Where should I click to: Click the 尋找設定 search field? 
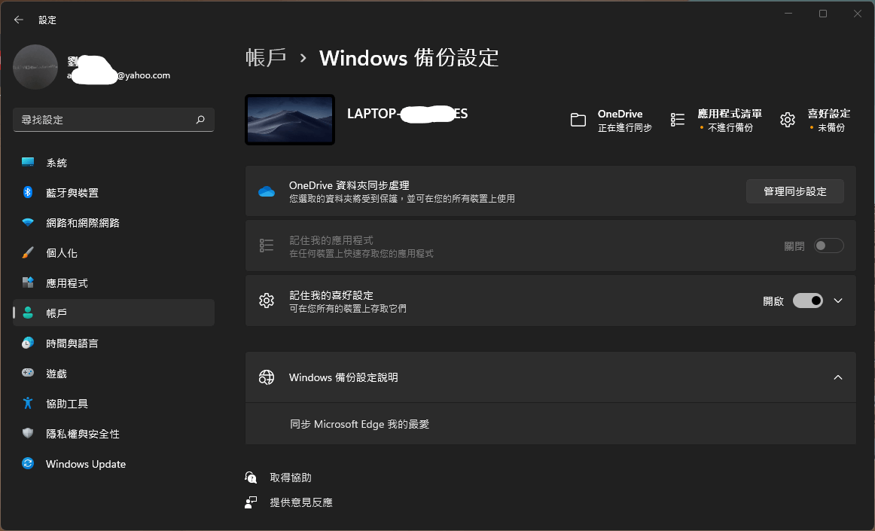point(114,120)
